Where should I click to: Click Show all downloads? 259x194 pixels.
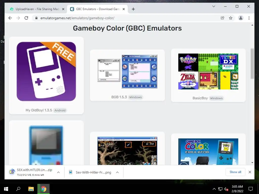point(235,172)
